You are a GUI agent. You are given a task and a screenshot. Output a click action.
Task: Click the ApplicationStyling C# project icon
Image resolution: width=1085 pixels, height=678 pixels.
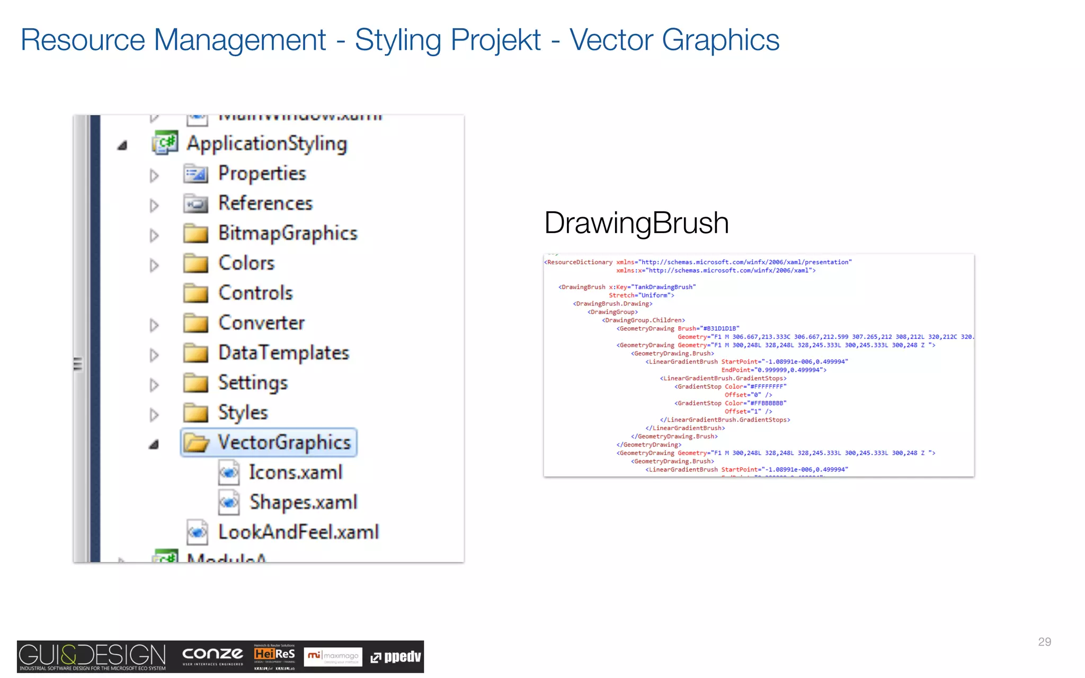coord(165,143)
